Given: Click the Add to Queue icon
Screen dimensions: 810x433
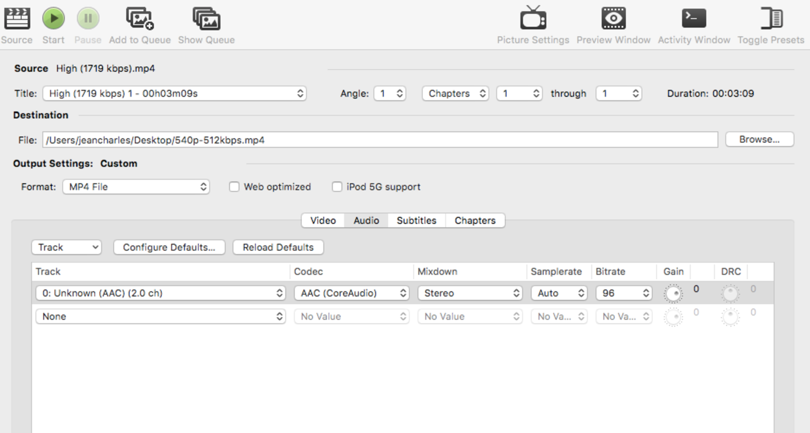Looking at the screenshot, I should (x=140, y=19).
